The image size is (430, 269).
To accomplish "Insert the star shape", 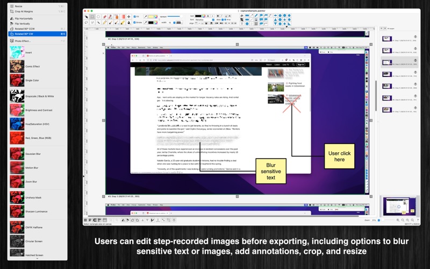I will (284, 20).
